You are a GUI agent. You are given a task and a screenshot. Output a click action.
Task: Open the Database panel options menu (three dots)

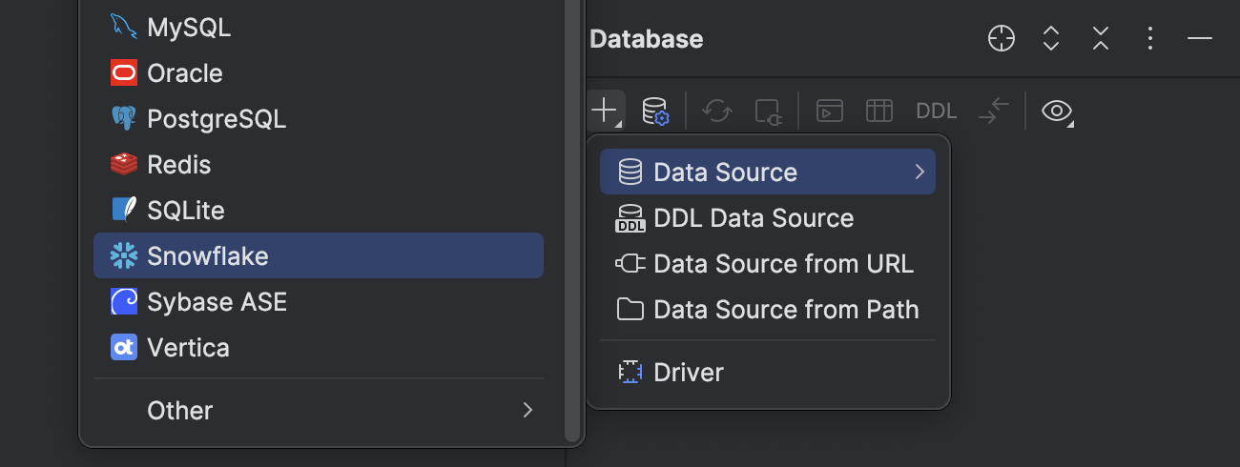(1150, 39)
